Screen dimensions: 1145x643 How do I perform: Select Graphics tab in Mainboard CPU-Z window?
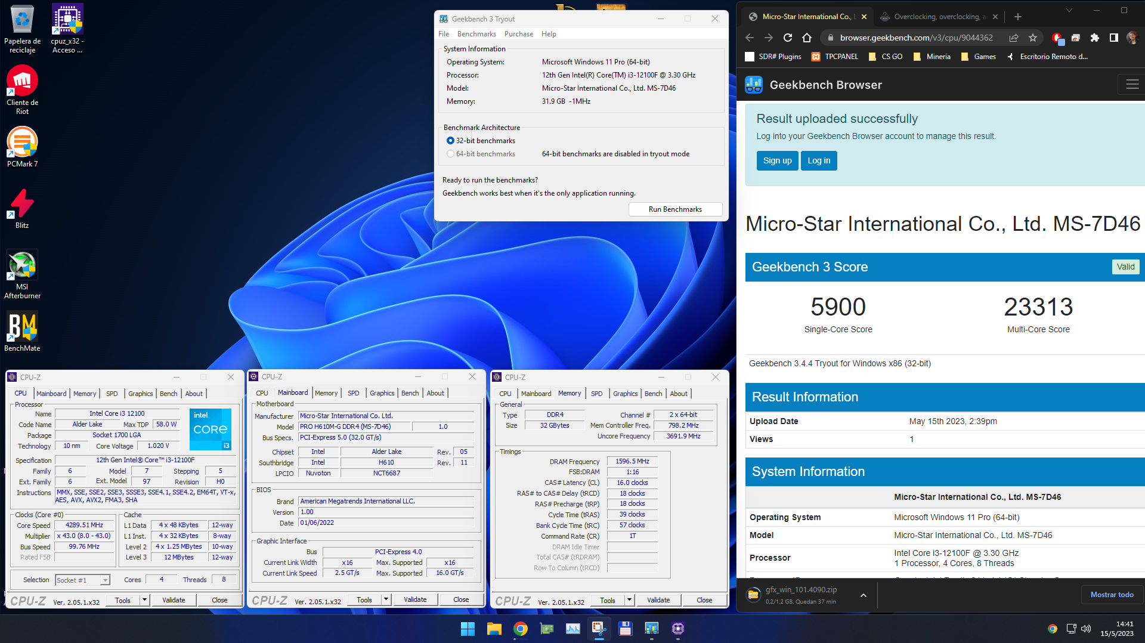click(382, 393)
